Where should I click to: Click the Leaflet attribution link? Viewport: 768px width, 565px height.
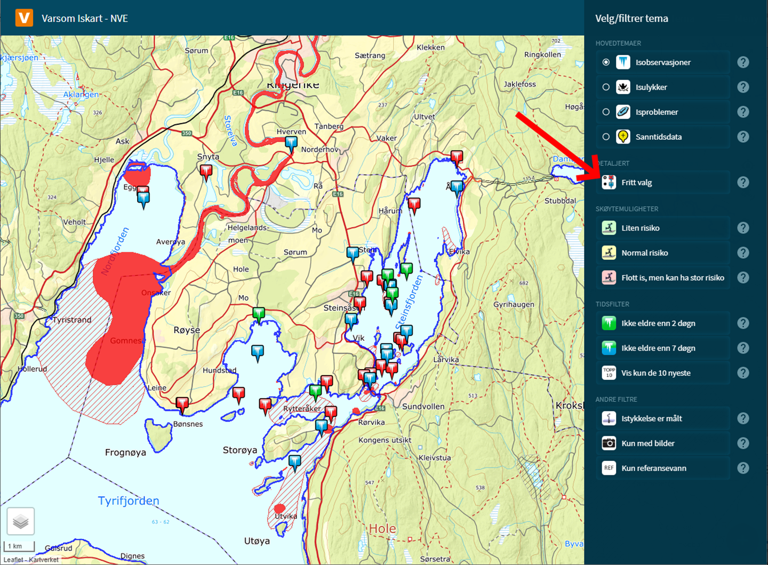[x=13, y=560]
